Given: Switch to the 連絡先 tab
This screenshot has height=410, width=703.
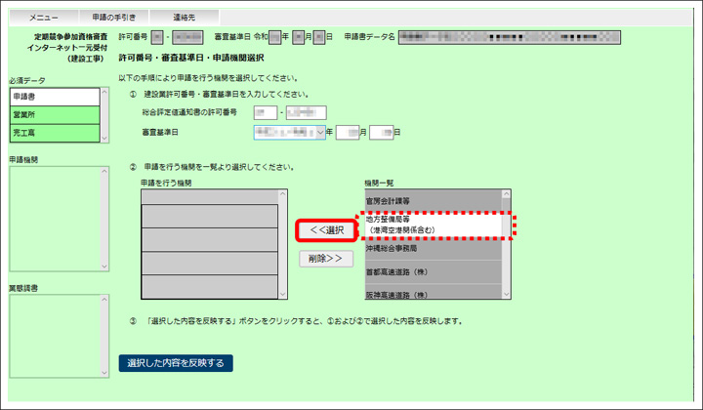Looking at the screenshot, I should click(184, 18).
